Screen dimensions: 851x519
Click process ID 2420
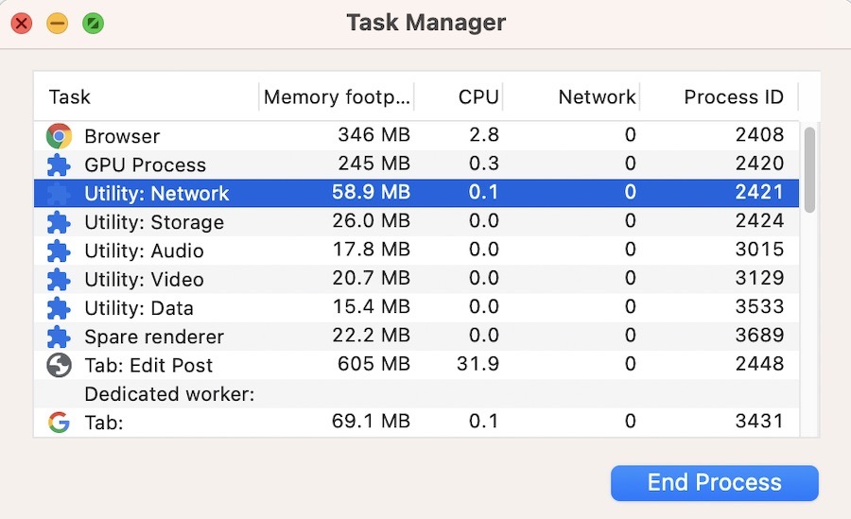[759, 164]
